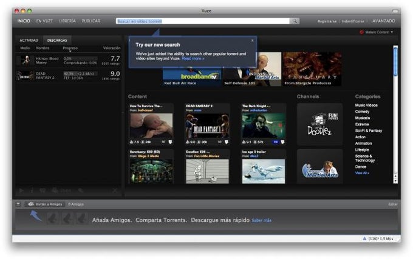
Task: Select the DESCARGAS panel tab
Action: tap(57, 40)
